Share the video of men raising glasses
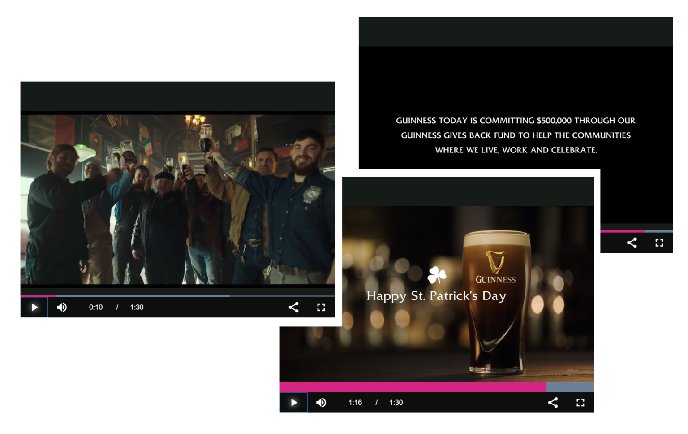Screen dimensions: 688x434 293,308
